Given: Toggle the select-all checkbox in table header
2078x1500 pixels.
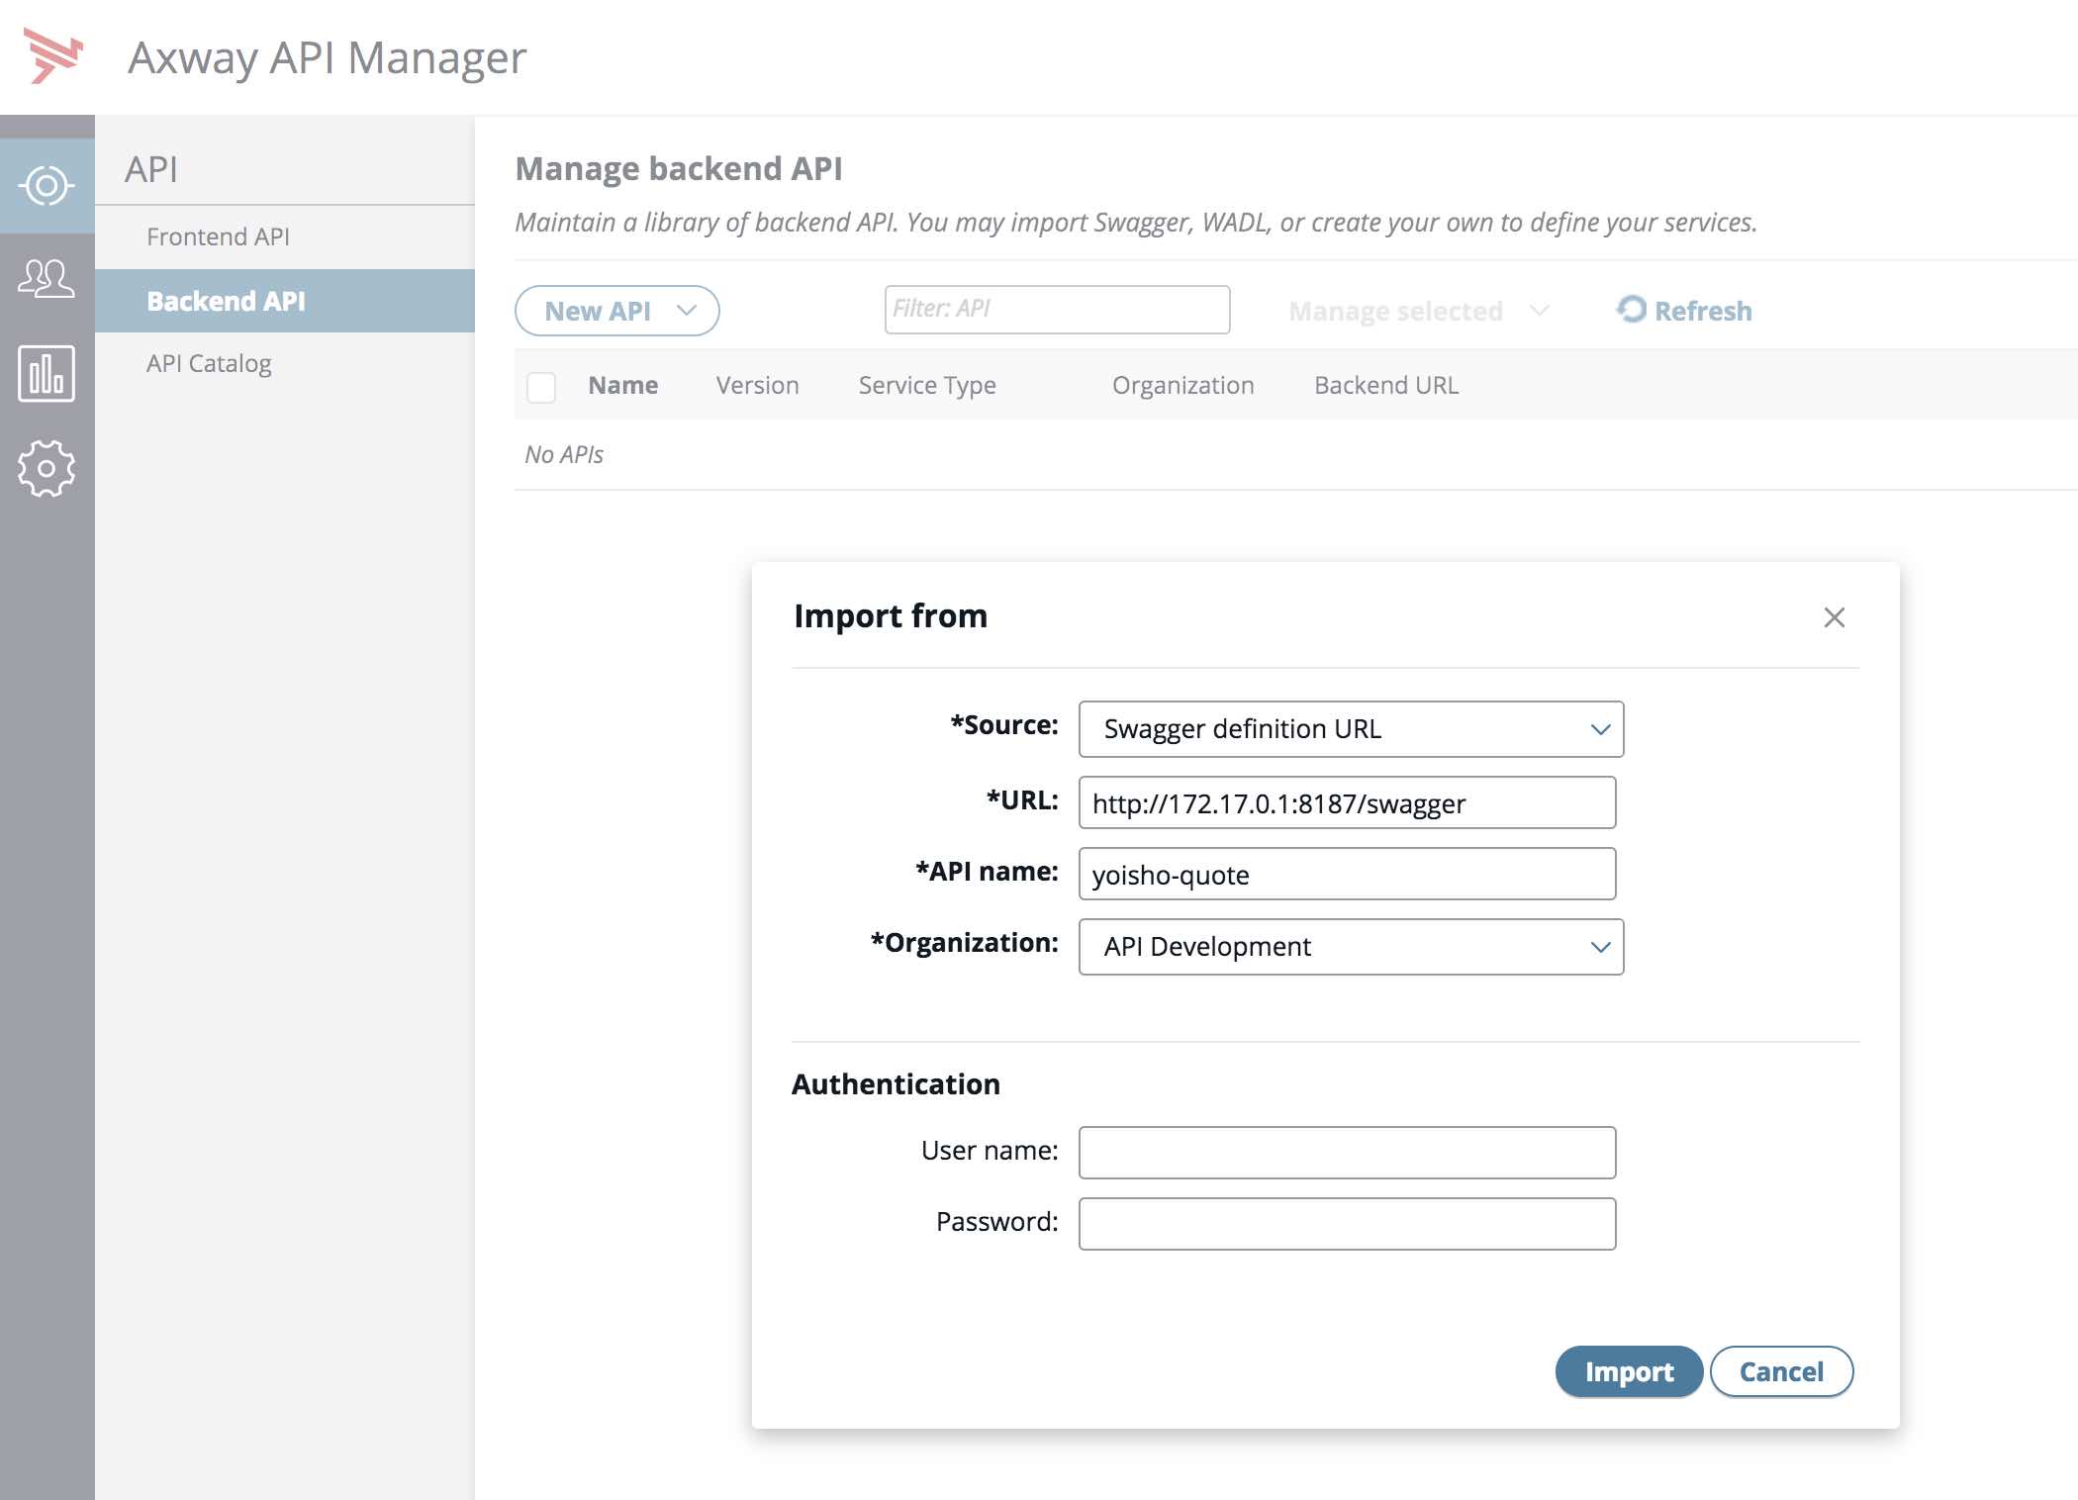Looking at the screenshot, I should click(541, 387).
